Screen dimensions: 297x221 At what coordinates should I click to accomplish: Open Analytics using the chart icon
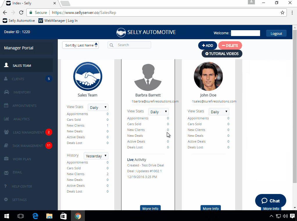pos(6,119)
